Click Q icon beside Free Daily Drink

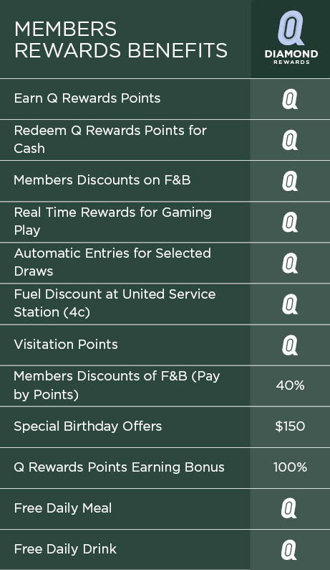coord(289,550)
